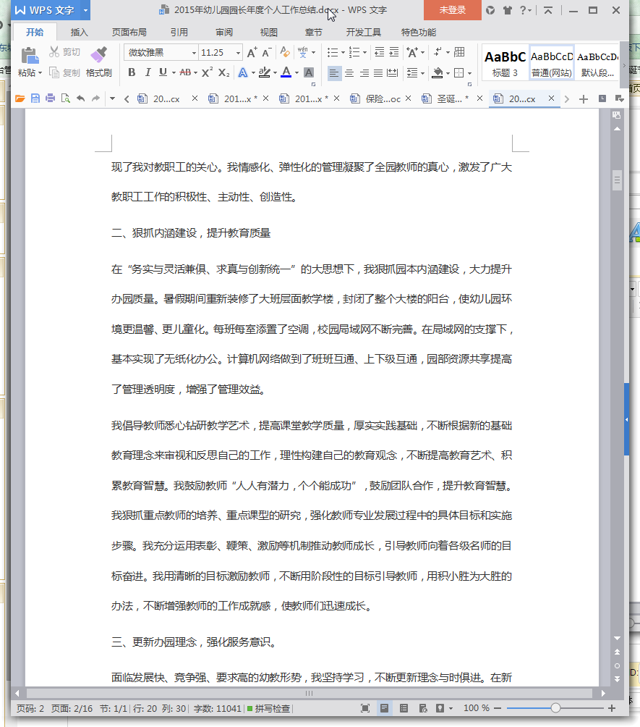The width and height of the screenshot is (640, 727).
Task: Click the undo arrow
Action: coord(80,98)
